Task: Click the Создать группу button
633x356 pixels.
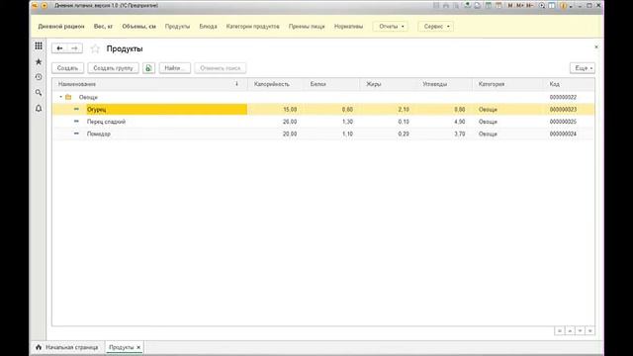Action: [113, 68]
